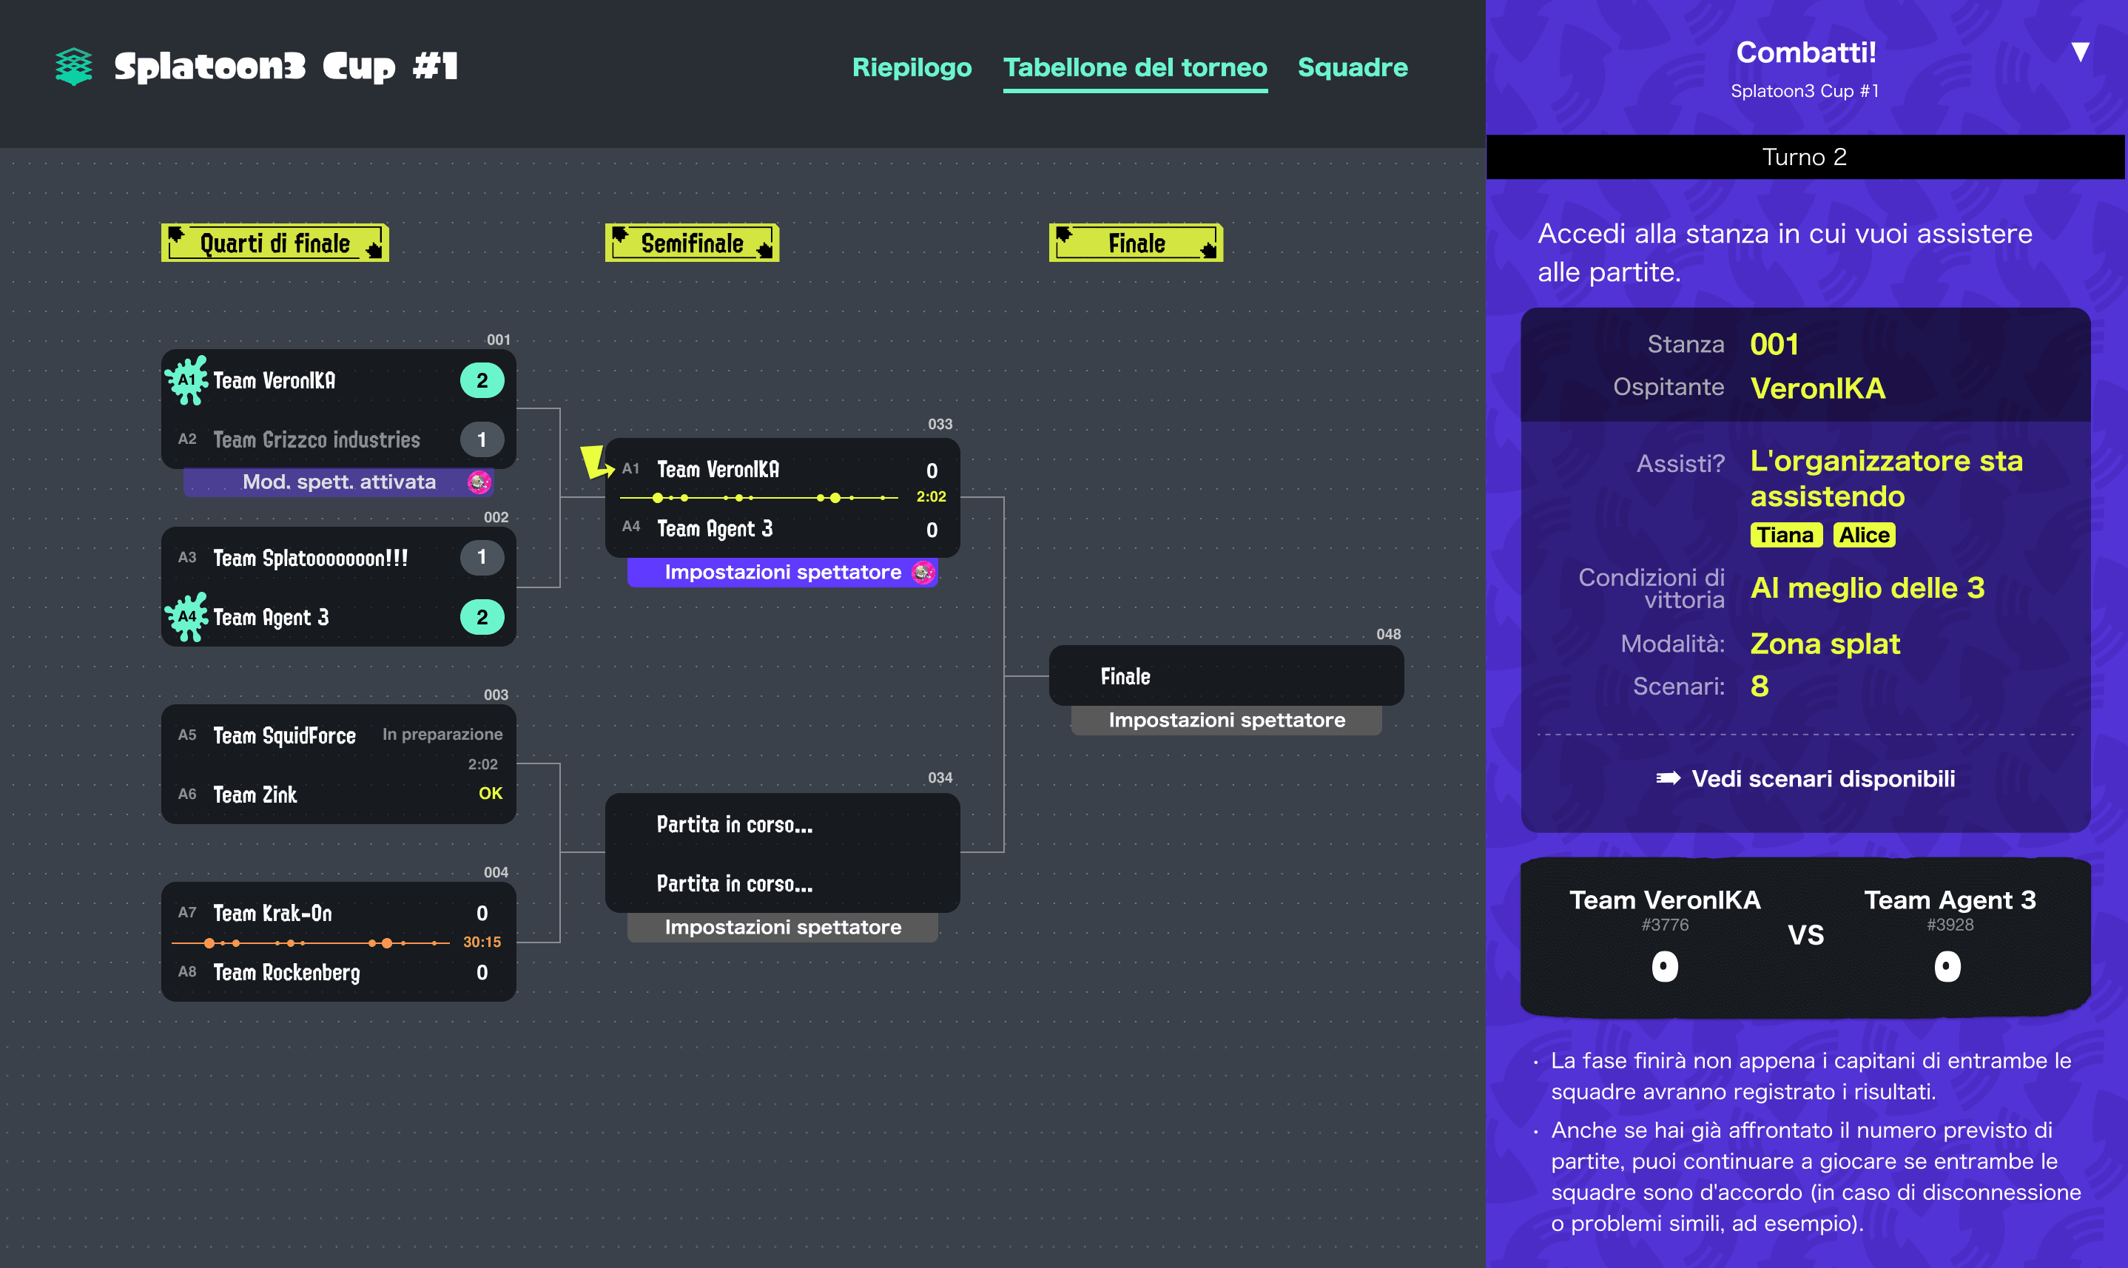Viewport: 2128px width, 1268px height.
Task: Click the orange match 004 progress timeline
Action: [x=311, y=942]
